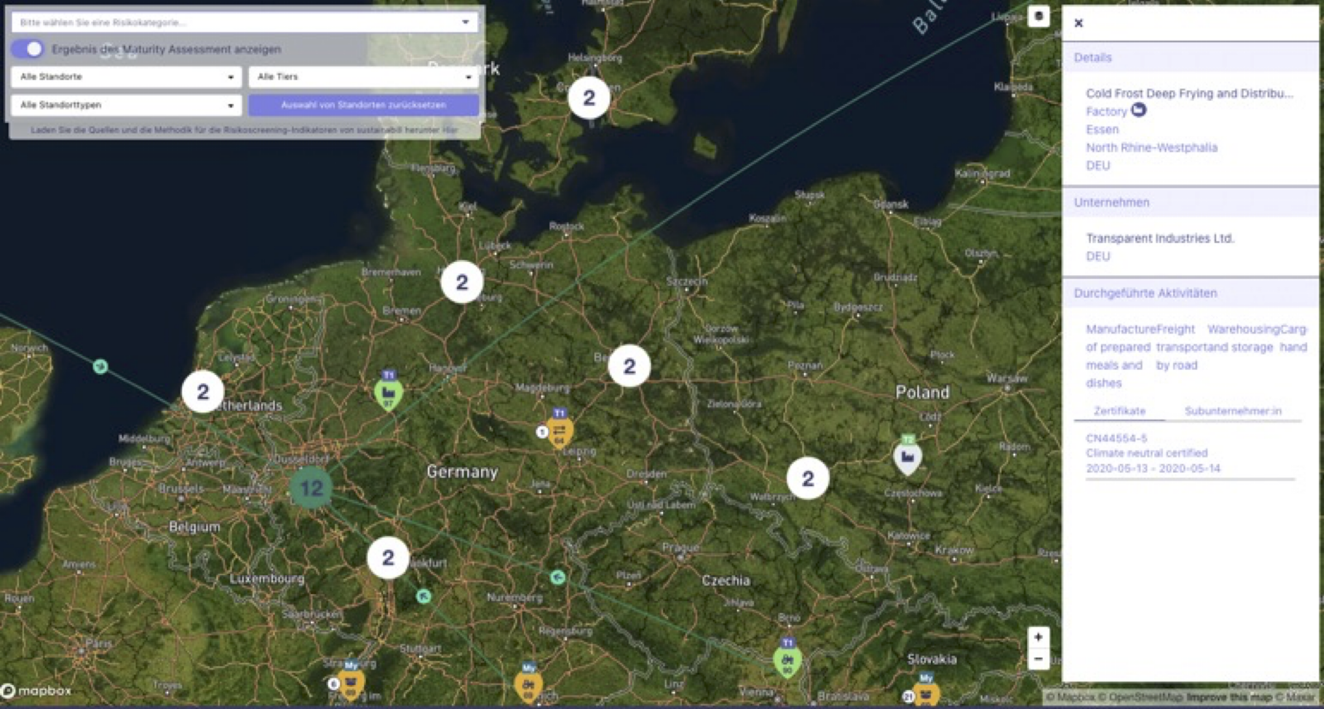Click the 2-cluster marker over the Netherlands

(203, 392)
